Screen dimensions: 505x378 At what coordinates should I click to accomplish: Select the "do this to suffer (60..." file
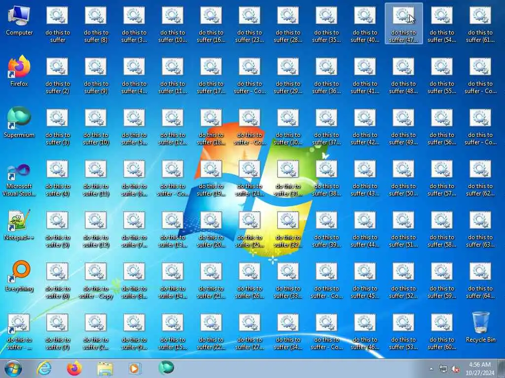(x=442, y=332)
